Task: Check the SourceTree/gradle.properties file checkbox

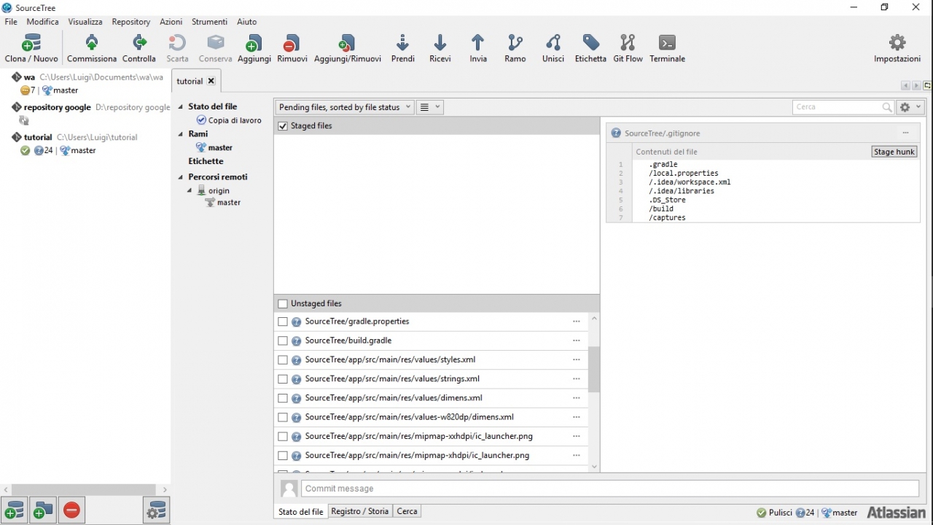Action: 283,322
